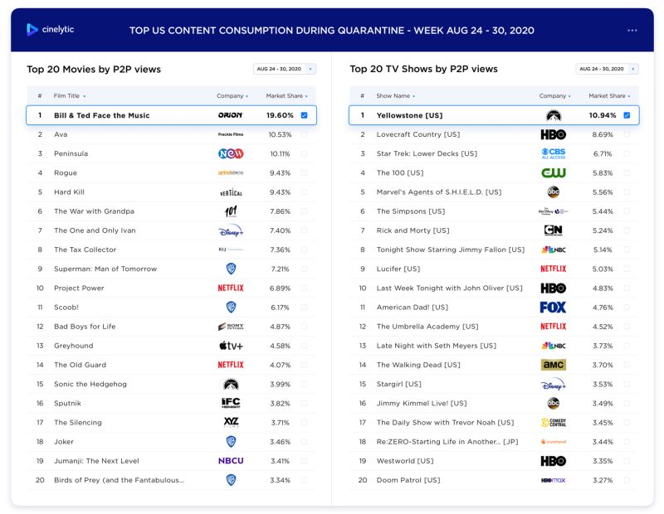
Task: Click Warner Bros logo beside Superman: Man of Tomorrow
Action: pos(231,269)
